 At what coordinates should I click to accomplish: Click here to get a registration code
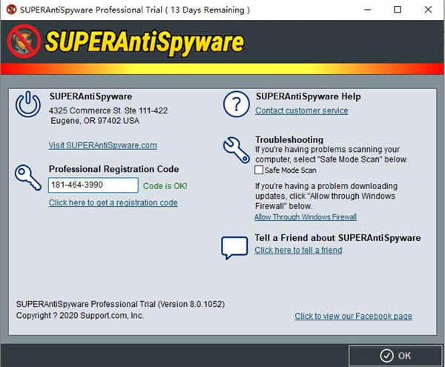tap(113, 202)
